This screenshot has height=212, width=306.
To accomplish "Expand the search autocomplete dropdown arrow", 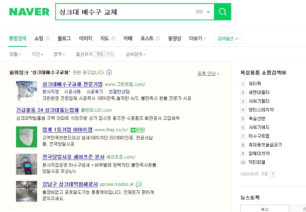I will (208, 12).
